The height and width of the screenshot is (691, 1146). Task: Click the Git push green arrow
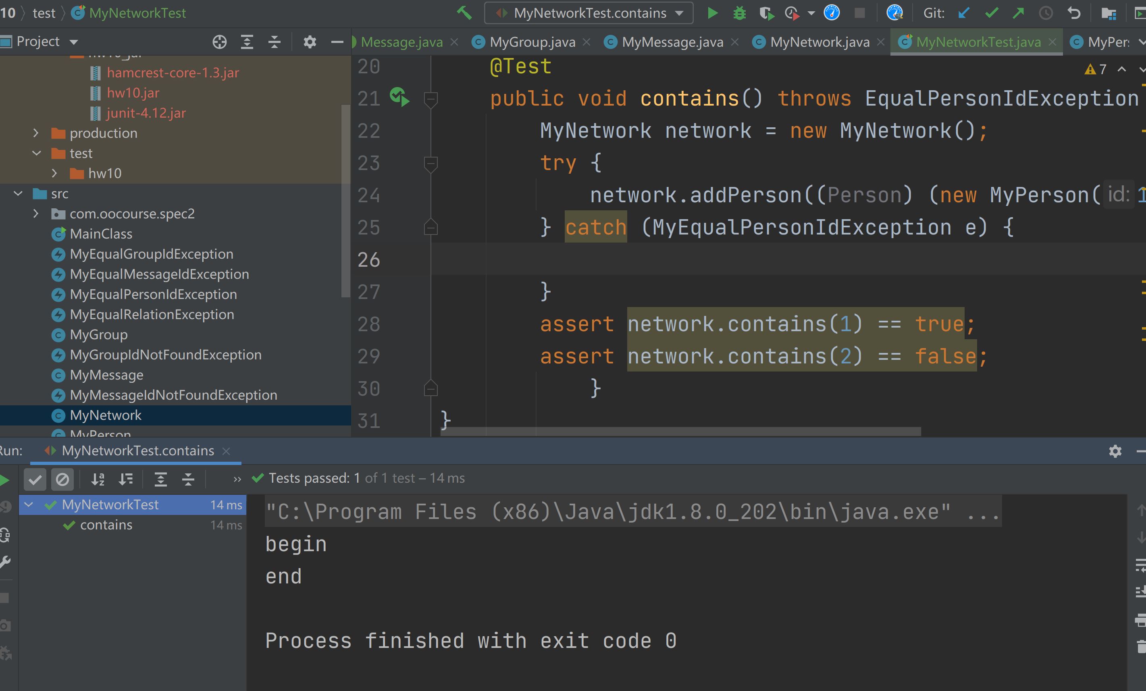[x=1018, y=13]
